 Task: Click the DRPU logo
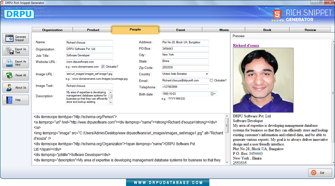tap(19, 14)
